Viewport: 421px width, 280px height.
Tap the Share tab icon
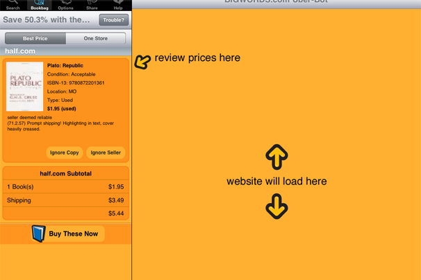(92, 5)
